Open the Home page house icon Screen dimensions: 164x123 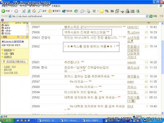click(x=34, y=11)
